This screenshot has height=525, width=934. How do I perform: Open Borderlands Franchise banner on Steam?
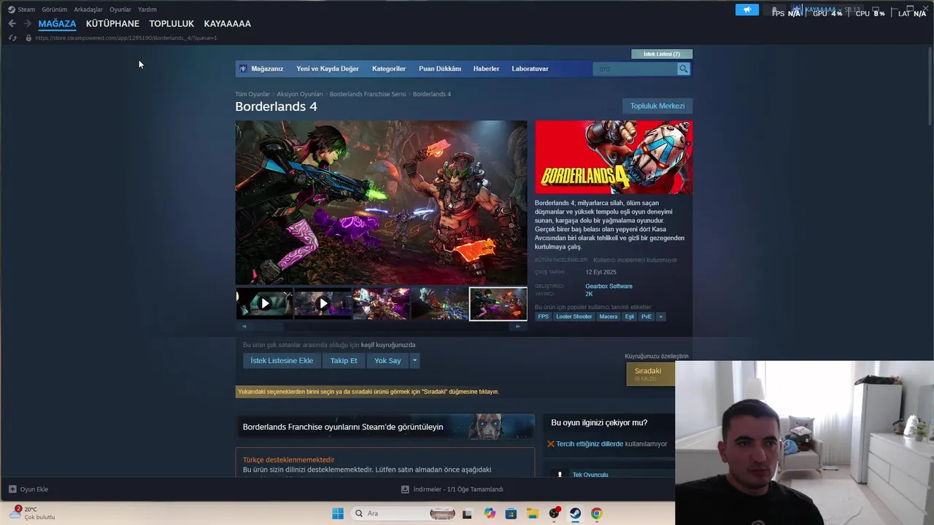click(385, 427)
